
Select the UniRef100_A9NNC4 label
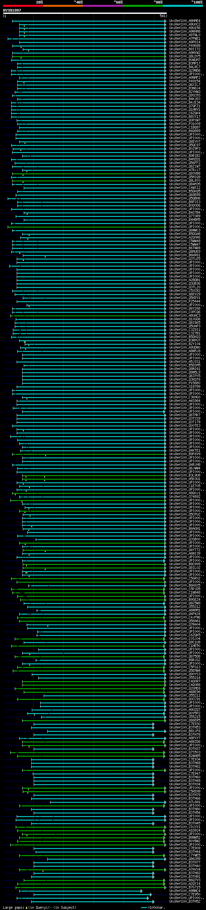[x=185, y=891]
